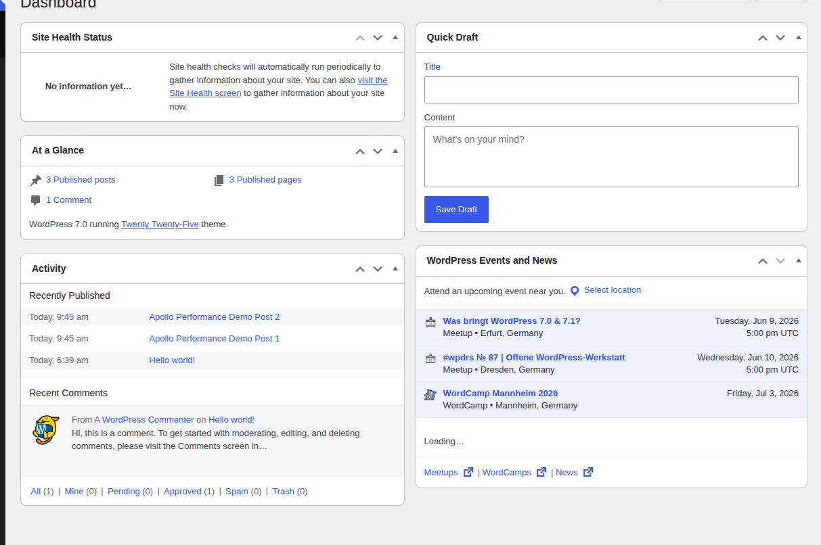Collapse the At a Glance panel

(395, 151)
